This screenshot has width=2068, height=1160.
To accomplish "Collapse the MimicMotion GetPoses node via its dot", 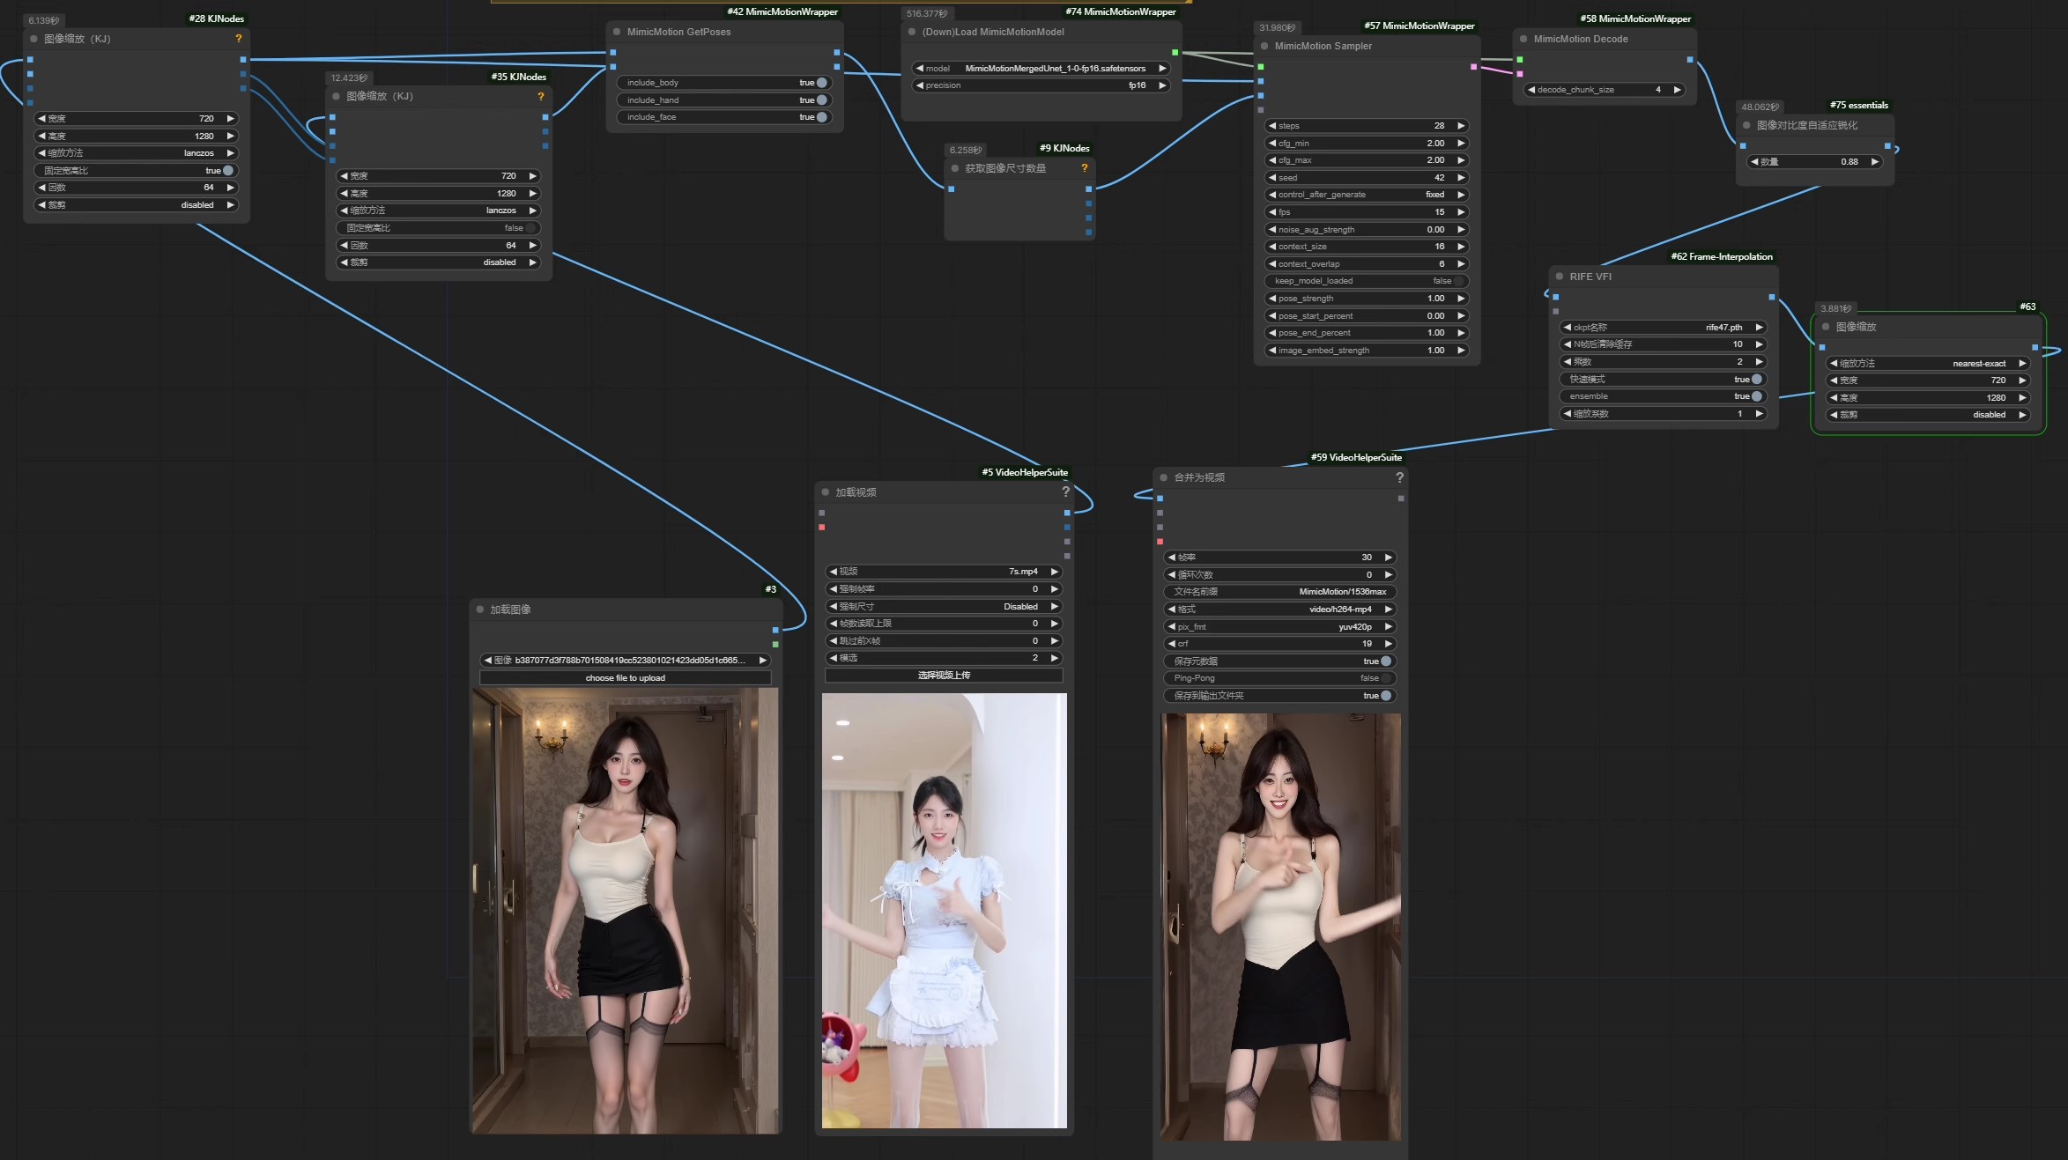I will [x=615, y=32].
